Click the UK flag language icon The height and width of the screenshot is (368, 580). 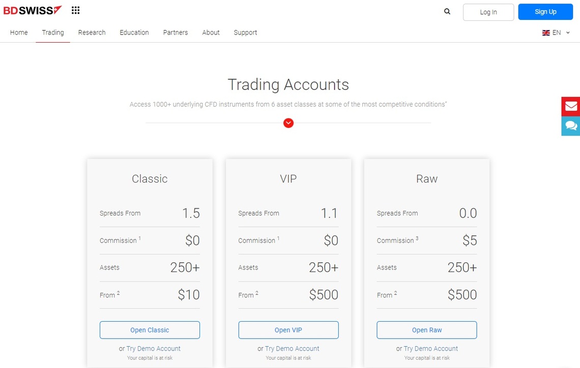546,33
